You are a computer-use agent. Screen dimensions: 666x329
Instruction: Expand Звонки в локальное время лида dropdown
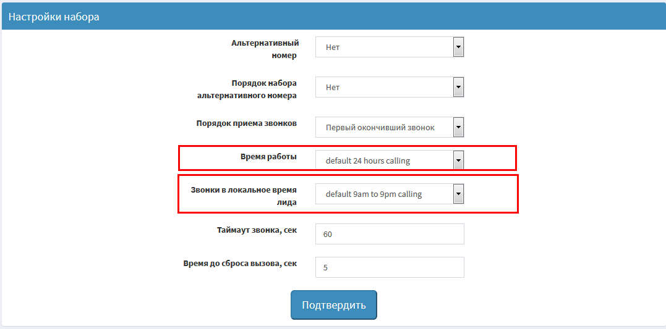click(x=390, y=194)
